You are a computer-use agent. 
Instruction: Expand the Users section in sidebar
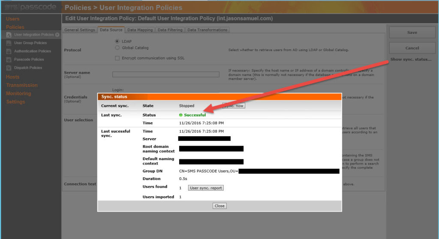pos(12,19)
